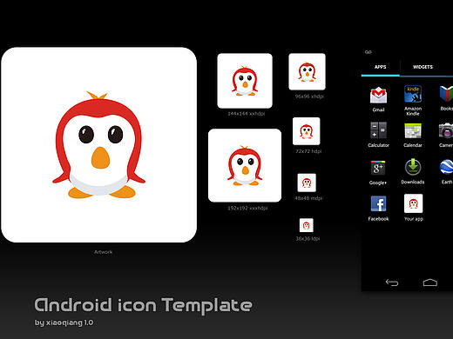Screen dimensions: 453x339
Task: Click the '48x48 mdpi' caption
Action: 308,198
